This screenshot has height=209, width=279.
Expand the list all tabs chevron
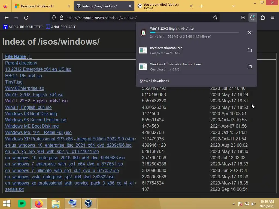pyautogui.click(x=233, y=6)
